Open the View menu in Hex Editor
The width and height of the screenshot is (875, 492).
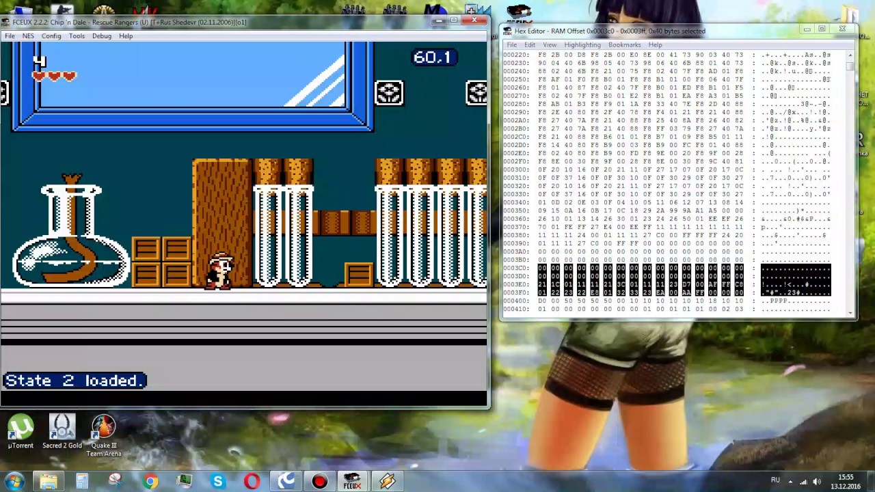(550, 45)
